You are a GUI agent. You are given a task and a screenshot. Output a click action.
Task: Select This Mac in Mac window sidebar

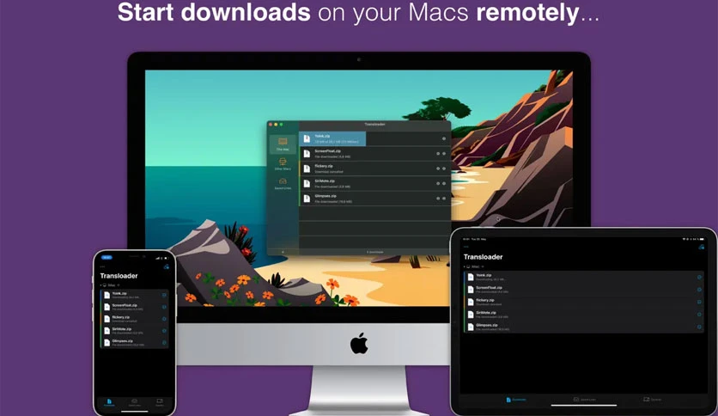[x=283, y=144]
